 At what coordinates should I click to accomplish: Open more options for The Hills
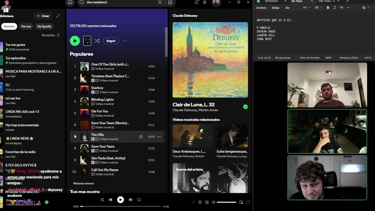(x=159, y=137)
